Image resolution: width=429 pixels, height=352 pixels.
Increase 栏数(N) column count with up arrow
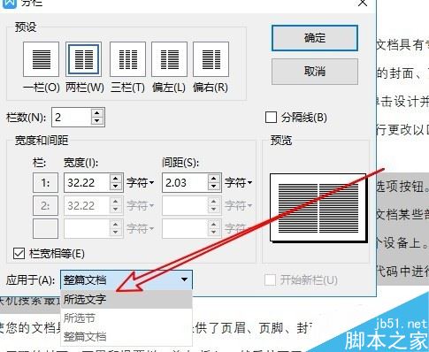97,113
